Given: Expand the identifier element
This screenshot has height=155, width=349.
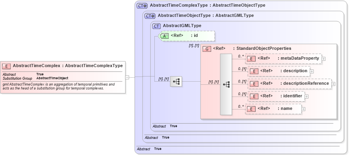Looking at the screenshot, I should pos(306,97).
